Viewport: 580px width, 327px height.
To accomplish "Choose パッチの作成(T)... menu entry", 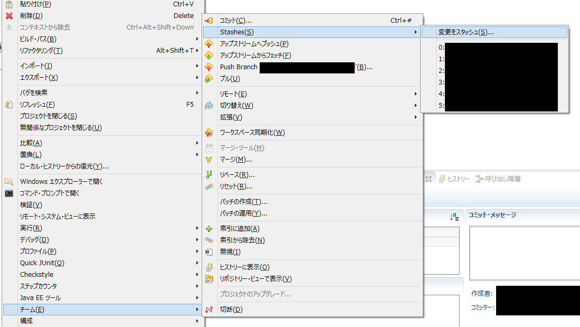I will [x=312, y=202].
